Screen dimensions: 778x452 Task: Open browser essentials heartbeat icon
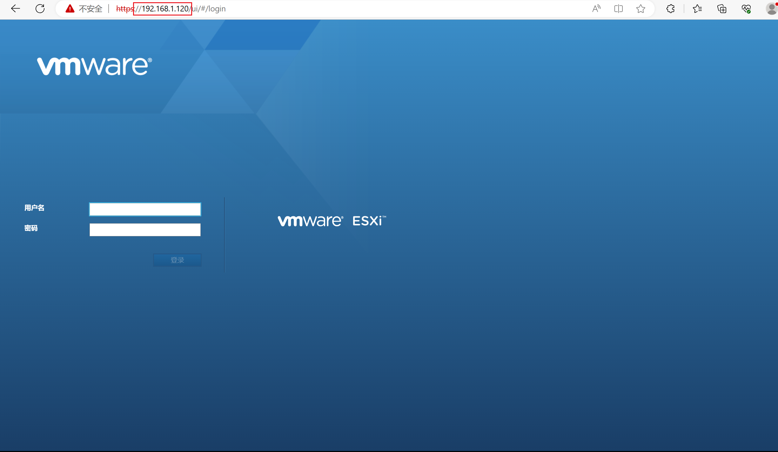tap(746, 9)
